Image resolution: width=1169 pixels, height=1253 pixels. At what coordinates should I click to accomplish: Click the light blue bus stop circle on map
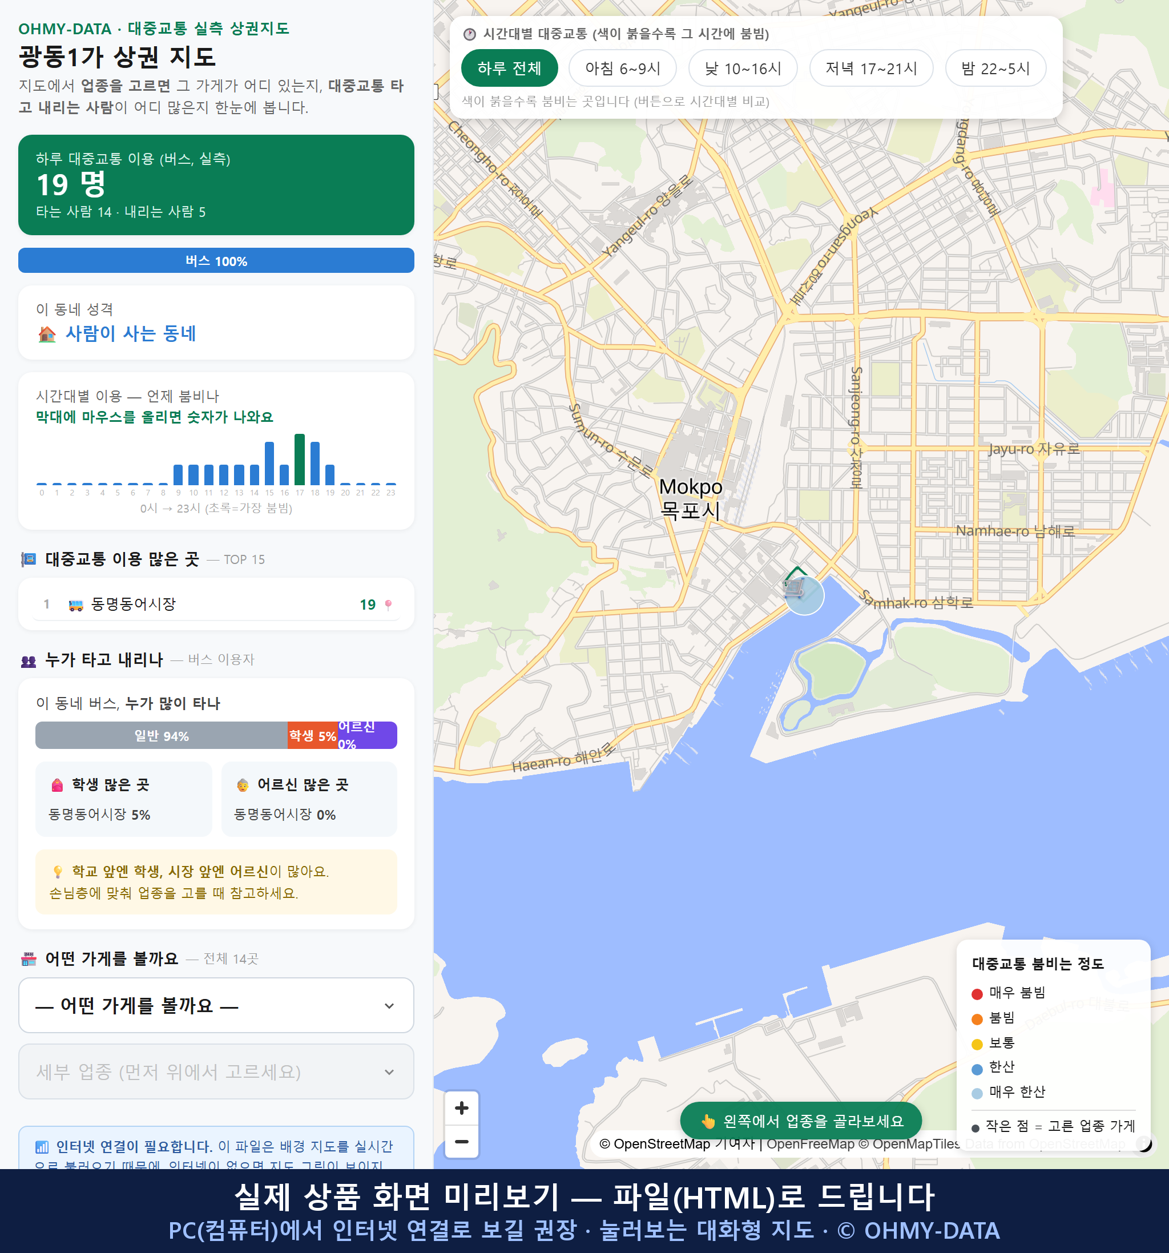[x=804, y=595]
